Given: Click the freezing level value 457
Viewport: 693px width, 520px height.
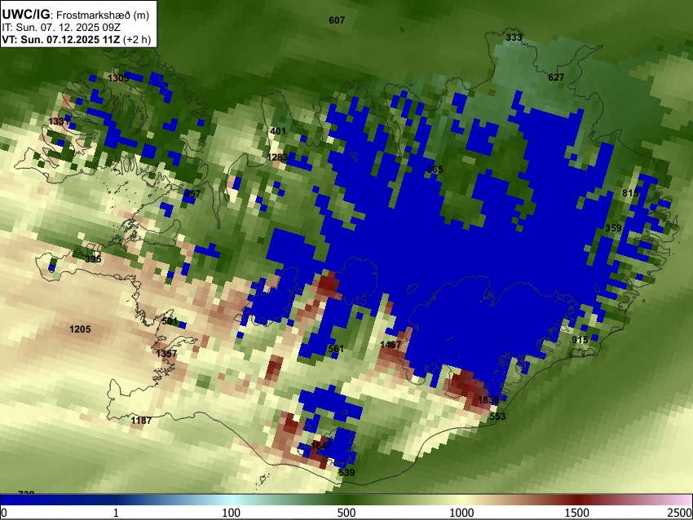Looking at the screenshot, I should (192, 194).
